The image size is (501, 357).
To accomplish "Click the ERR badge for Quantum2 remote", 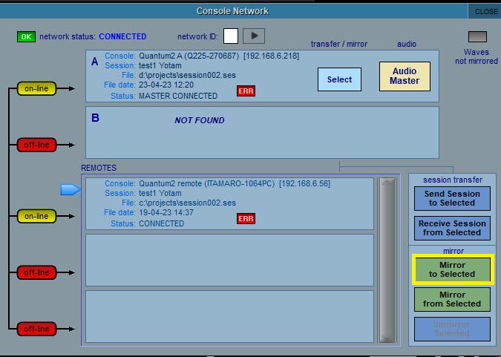I will tap(246, 219).
